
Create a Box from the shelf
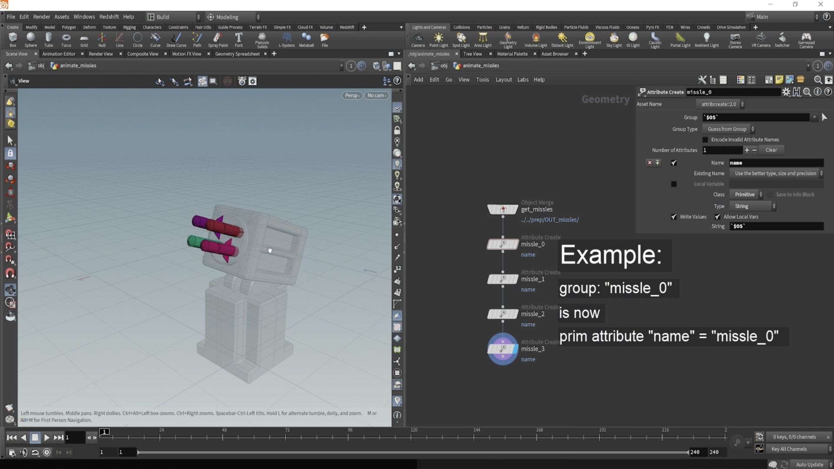pyautogui.click(x=13, y=40)
